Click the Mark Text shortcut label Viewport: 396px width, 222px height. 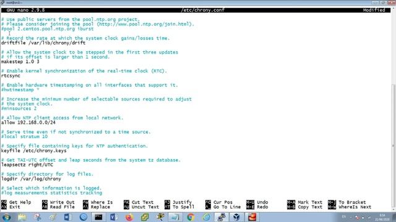click(x=310, y=202)
